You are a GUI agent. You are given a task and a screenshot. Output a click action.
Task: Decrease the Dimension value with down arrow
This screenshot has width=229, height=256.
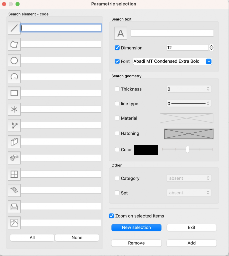(x=211, y=49)
